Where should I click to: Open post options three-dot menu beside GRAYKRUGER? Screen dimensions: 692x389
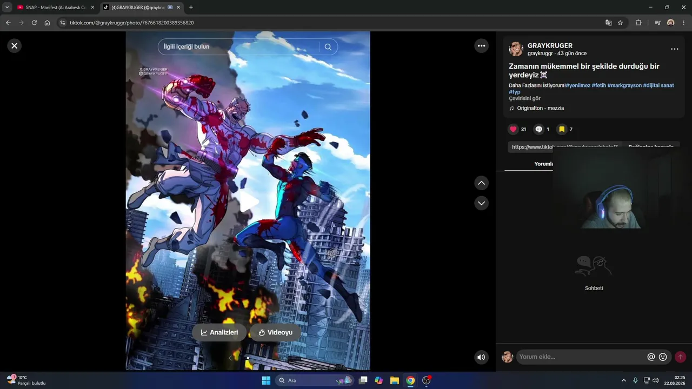pos(674,49)
